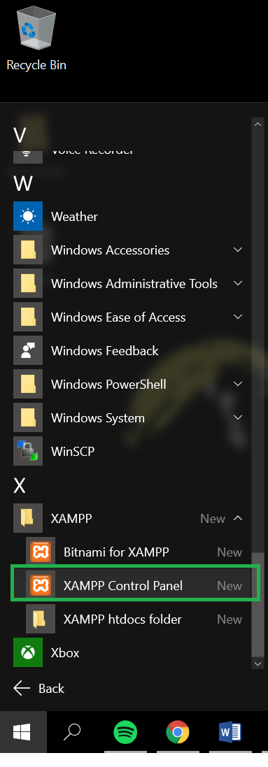Open Google Chrome from the taskbar
Image resolution: width=268 pixels, height=767 pixels.
177,732
